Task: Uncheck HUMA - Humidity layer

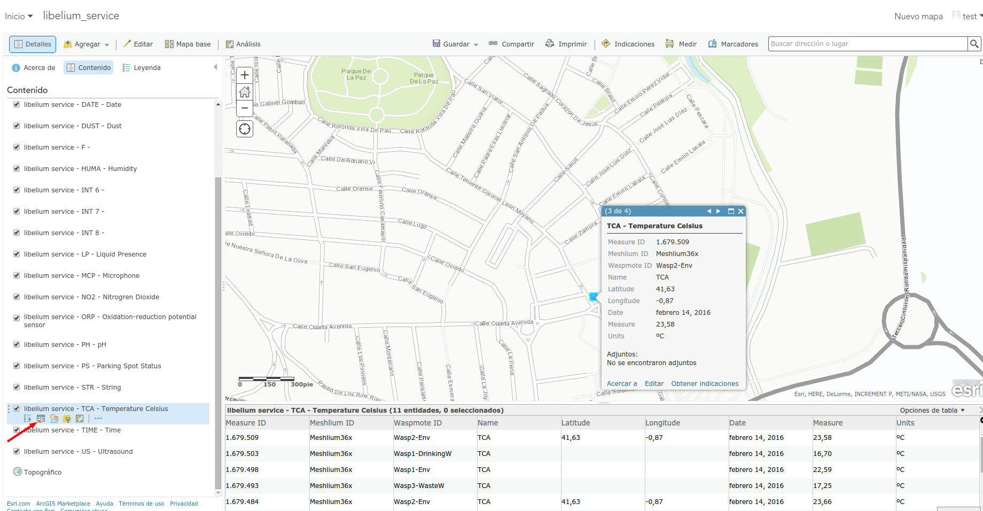Action: tap(17, 168)
